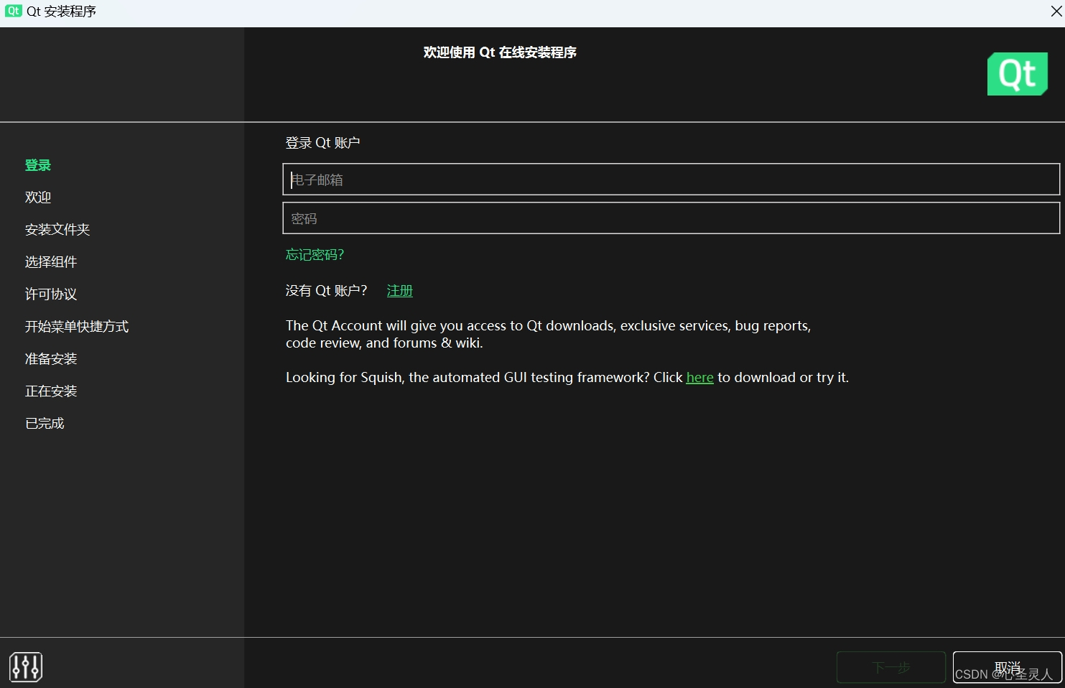The height and width of the screenshot is (688, 1065).
Task: Select the 许可协议 step
Action: (x=50, y=294)
